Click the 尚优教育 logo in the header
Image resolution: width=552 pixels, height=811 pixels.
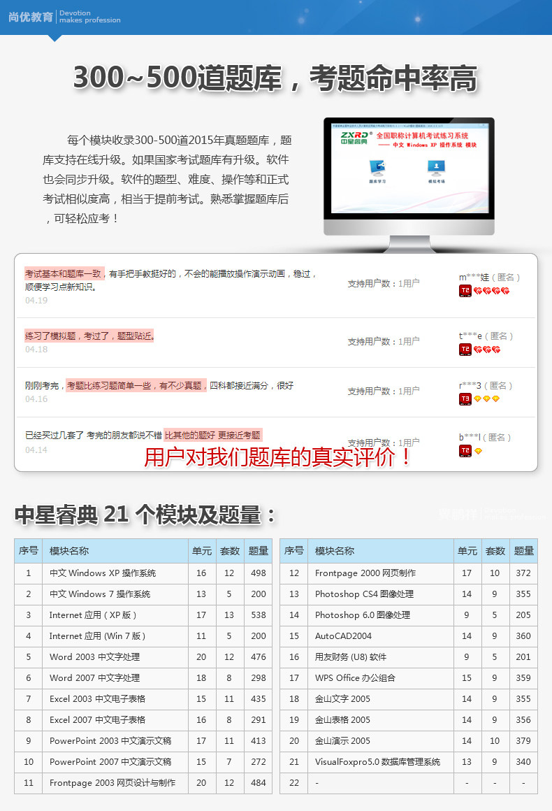pos(31,17)
